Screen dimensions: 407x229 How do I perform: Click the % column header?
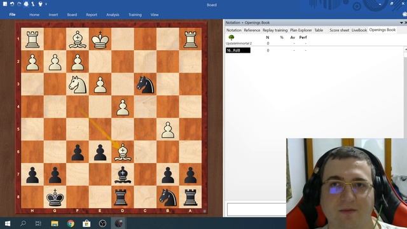click(x=282, y=38)
